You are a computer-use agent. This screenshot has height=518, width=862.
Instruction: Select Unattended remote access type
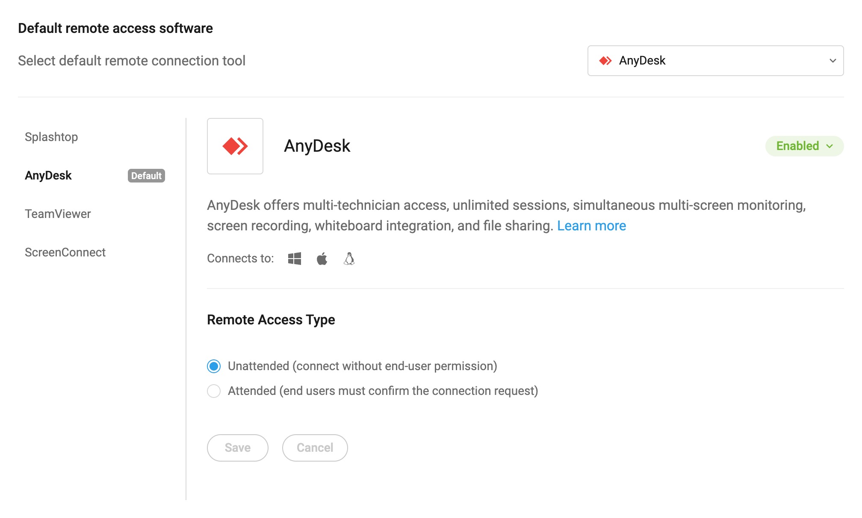tap(214, 366)
